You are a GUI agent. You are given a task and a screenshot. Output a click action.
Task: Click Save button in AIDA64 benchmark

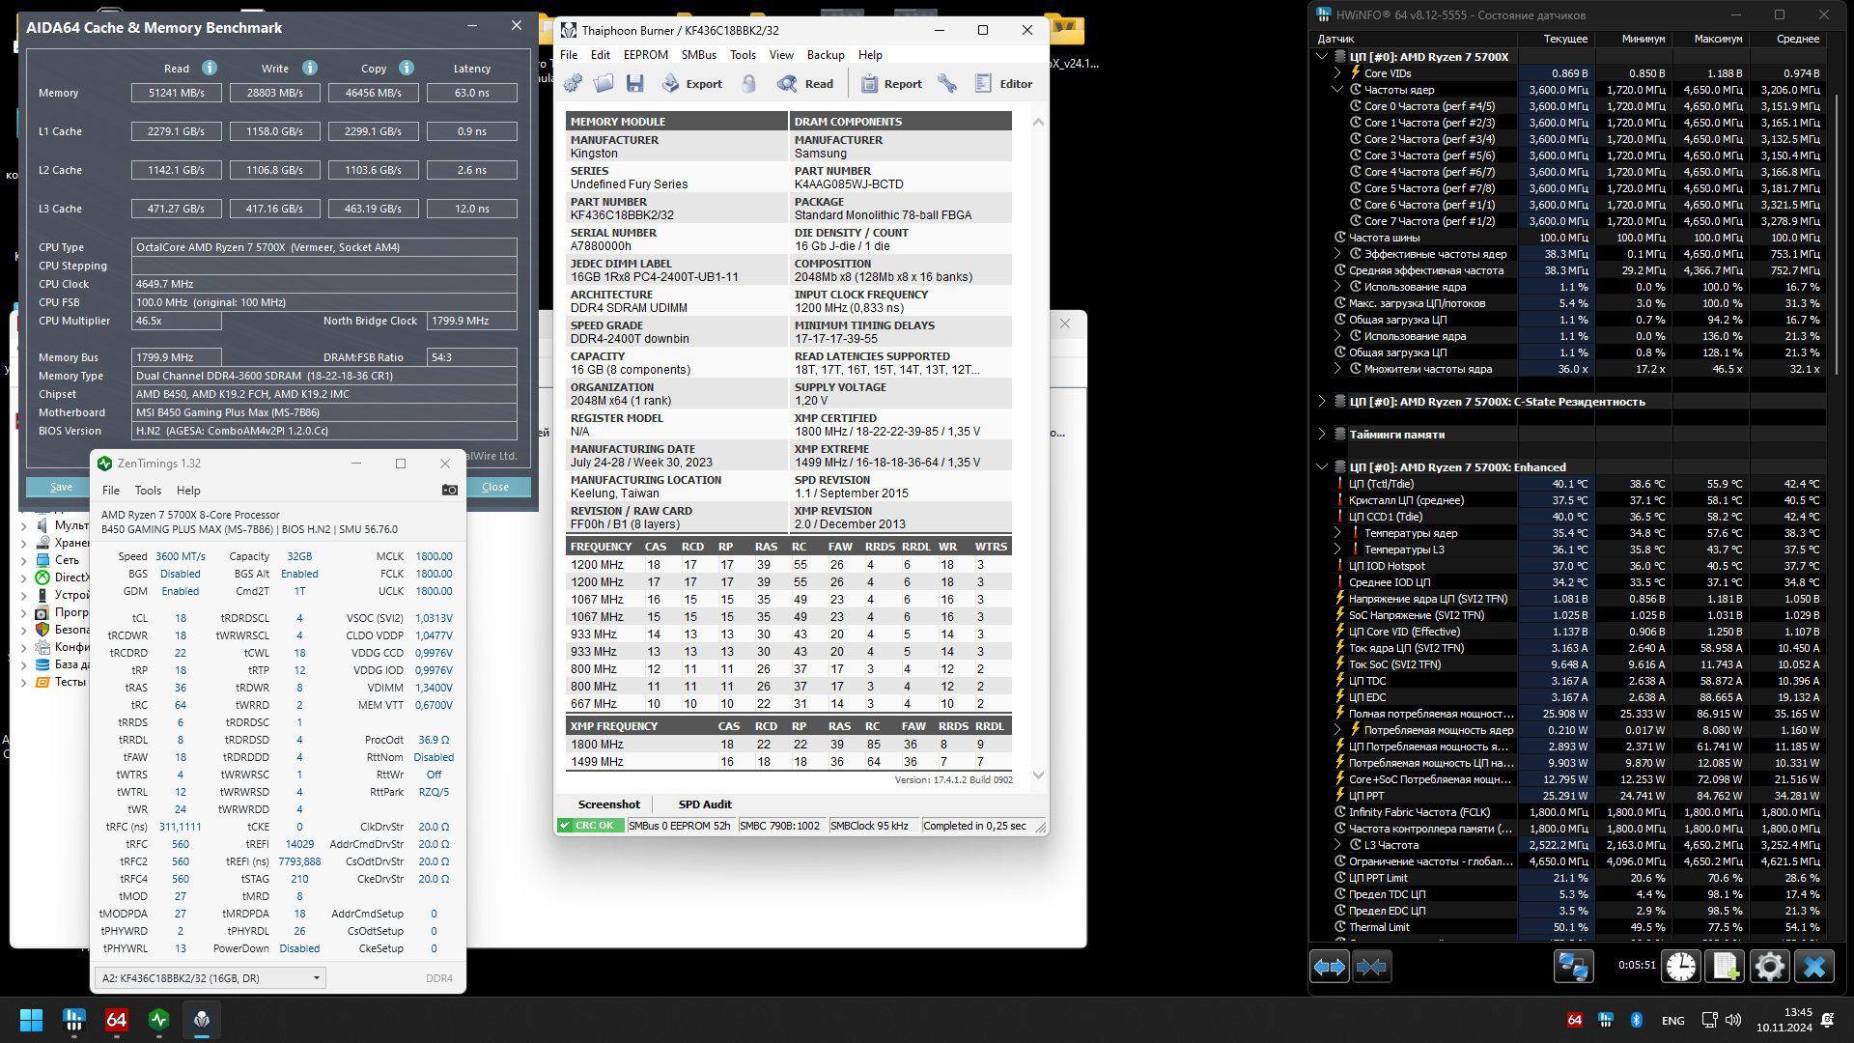pos(61,487)
